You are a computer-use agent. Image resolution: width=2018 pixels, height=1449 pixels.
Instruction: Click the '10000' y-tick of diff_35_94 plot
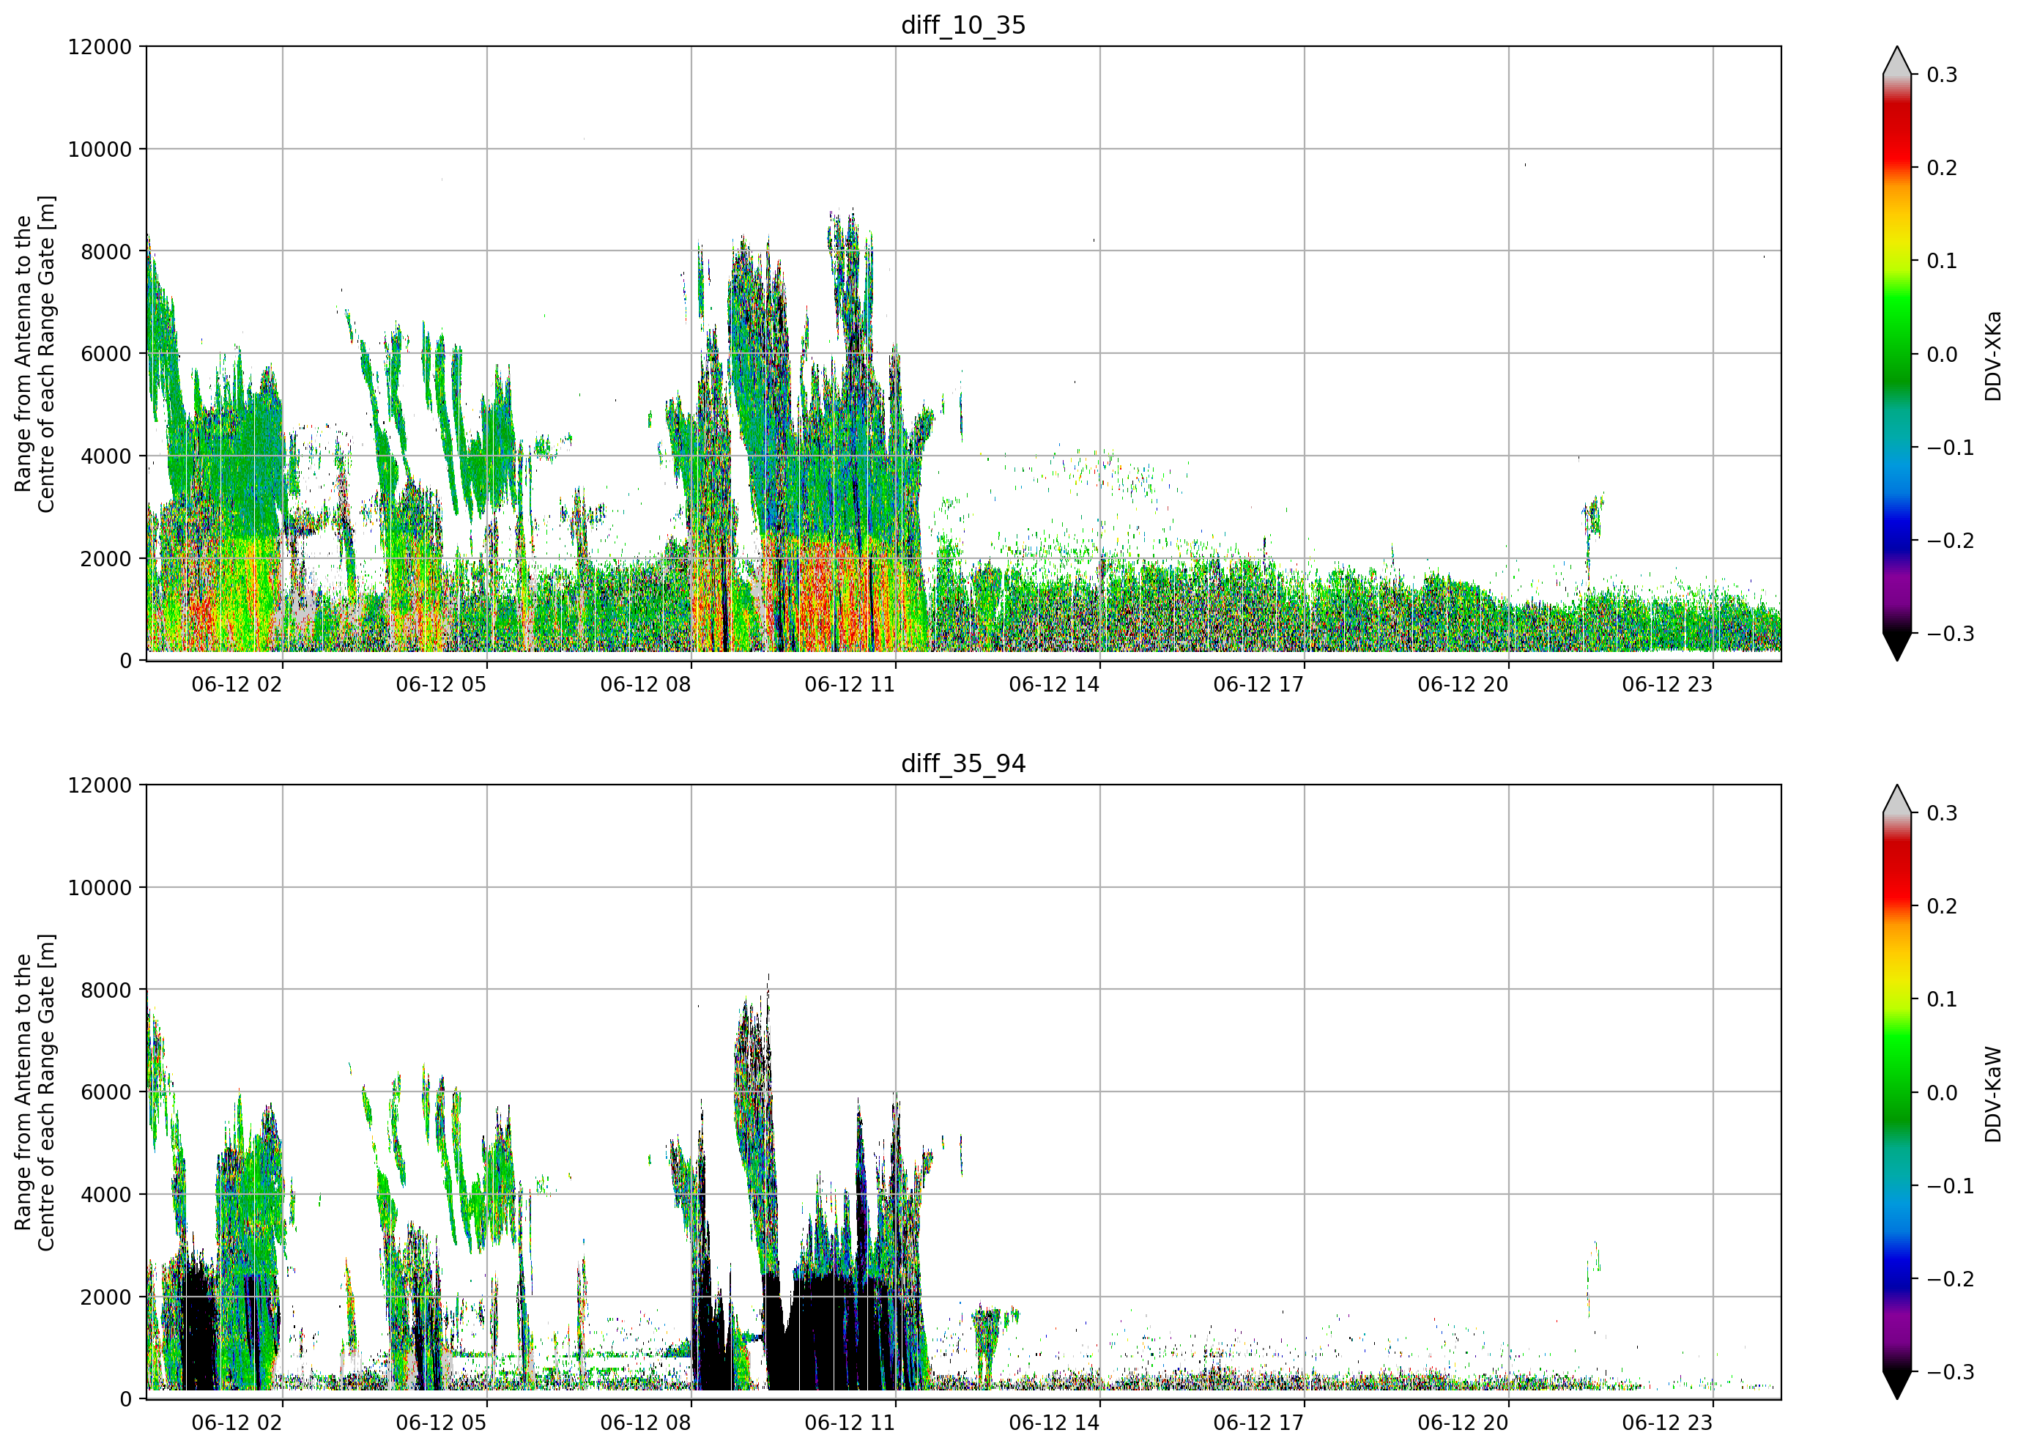pos(100,889)
